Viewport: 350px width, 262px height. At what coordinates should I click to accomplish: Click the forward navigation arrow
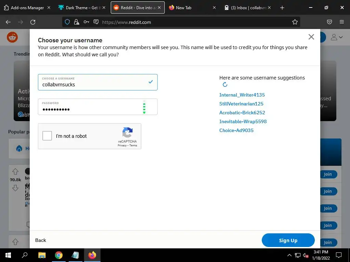21,22
